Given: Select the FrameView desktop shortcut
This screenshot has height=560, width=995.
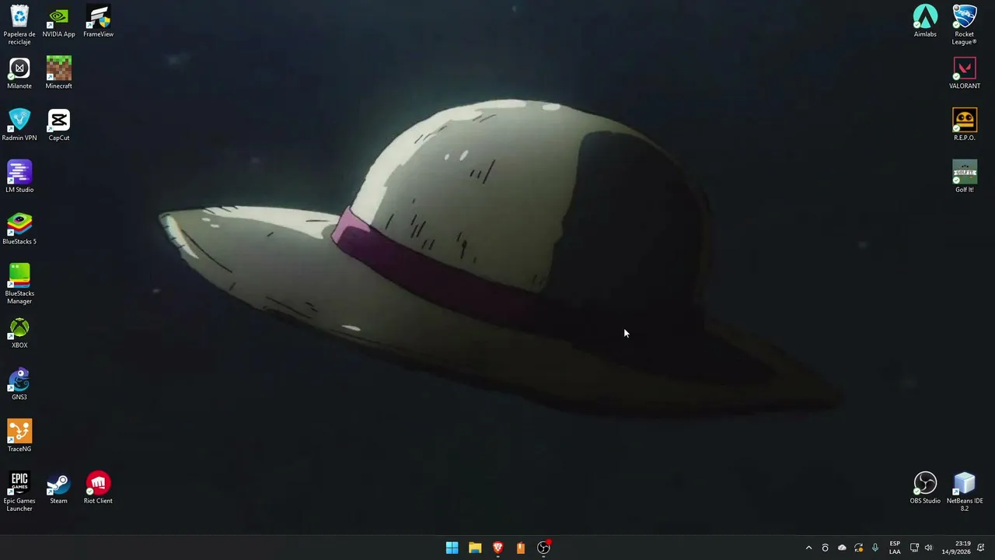Looking at the screenshot, I should 99,22.
